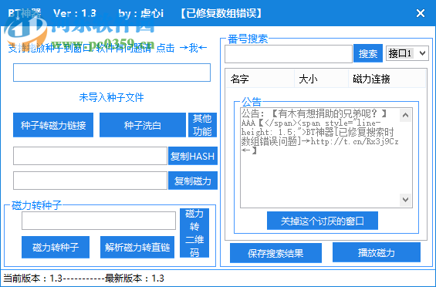Click the HASH output field

click(x=90, y=156)
